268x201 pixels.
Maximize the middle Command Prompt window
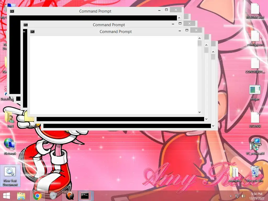pyautogui.click(x=180, y=23)
